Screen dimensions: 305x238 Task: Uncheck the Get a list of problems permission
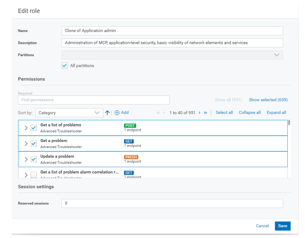(34, 128)
